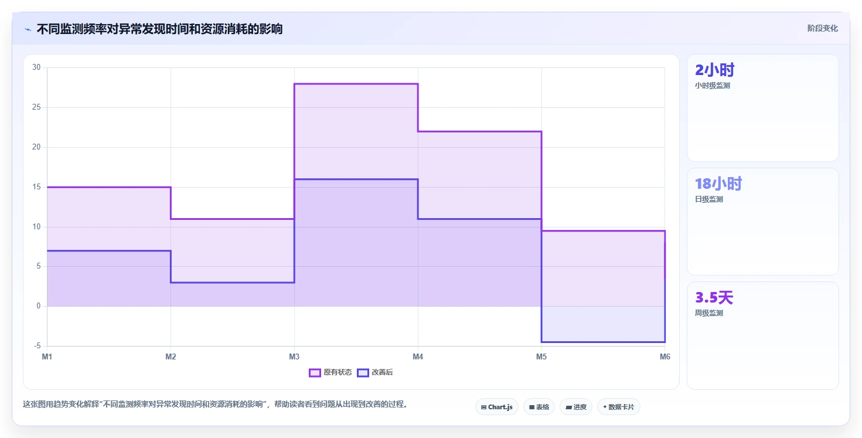Select the Chart.js tag chip
This screenshot has width=862, height=438.
point(497,407)
